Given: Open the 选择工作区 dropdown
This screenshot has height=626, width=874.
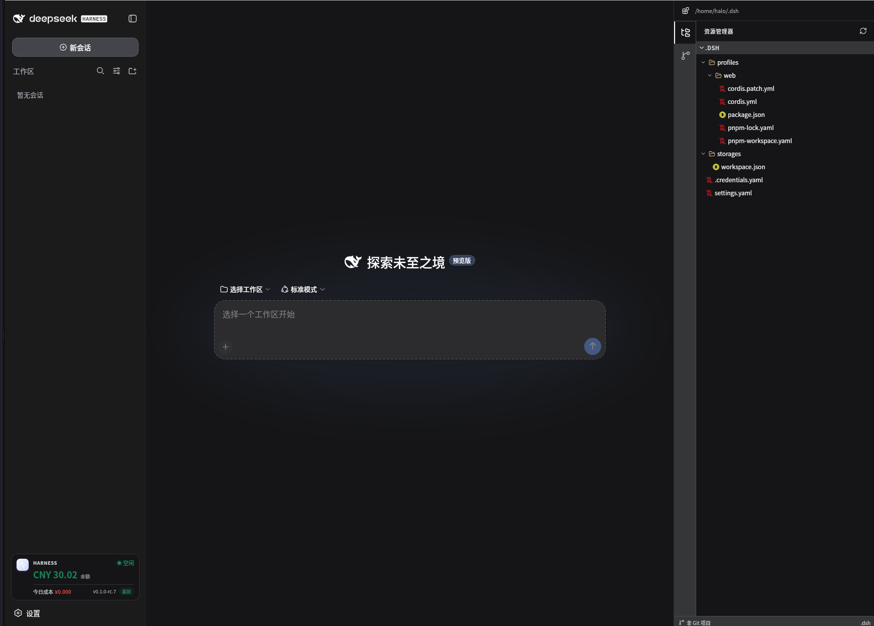Looking at the screenshot, I should pyautogui.click(x=245, y=289).
